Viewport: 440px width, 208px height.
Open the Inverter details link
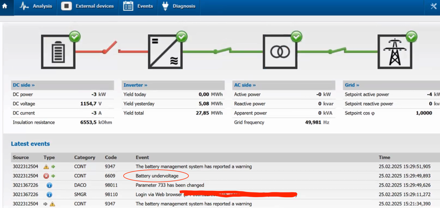pyautogui.click(x=135, y=85)
